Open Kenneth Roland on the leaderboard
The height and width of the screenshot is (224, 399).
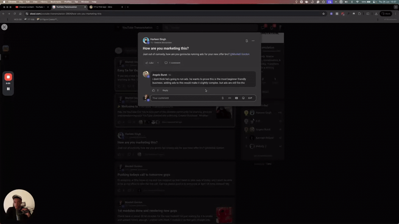[265, 138]
